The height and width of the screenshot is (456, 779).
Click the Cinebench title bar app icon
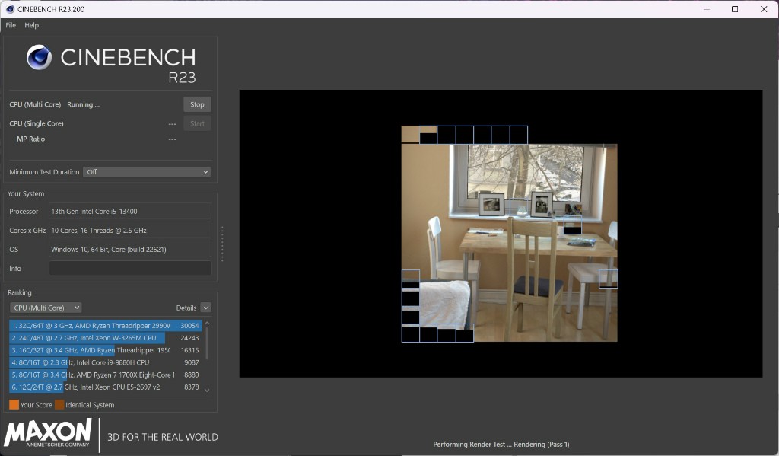tap(9, 9)
